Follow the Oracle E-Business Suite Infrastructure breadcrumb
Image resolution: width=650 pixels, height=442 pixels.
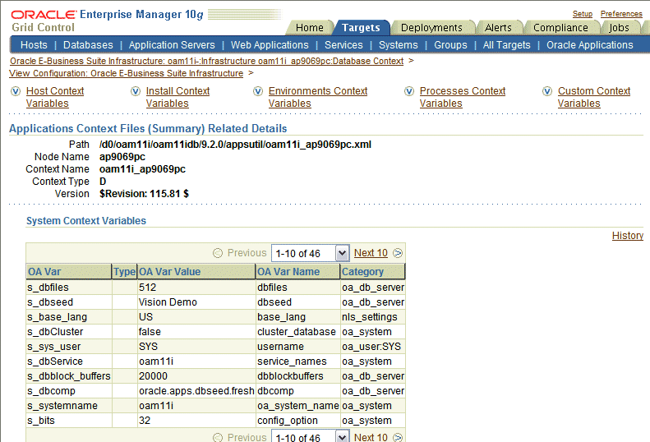point(206,61)
